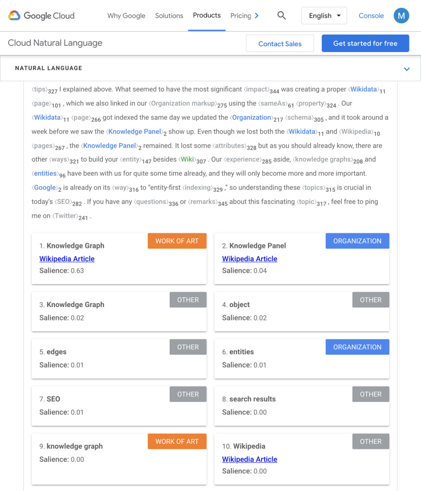The image size is (421, 491).
Task: Open the Console link
Action: pyautogui.click(x=371, y=15)
